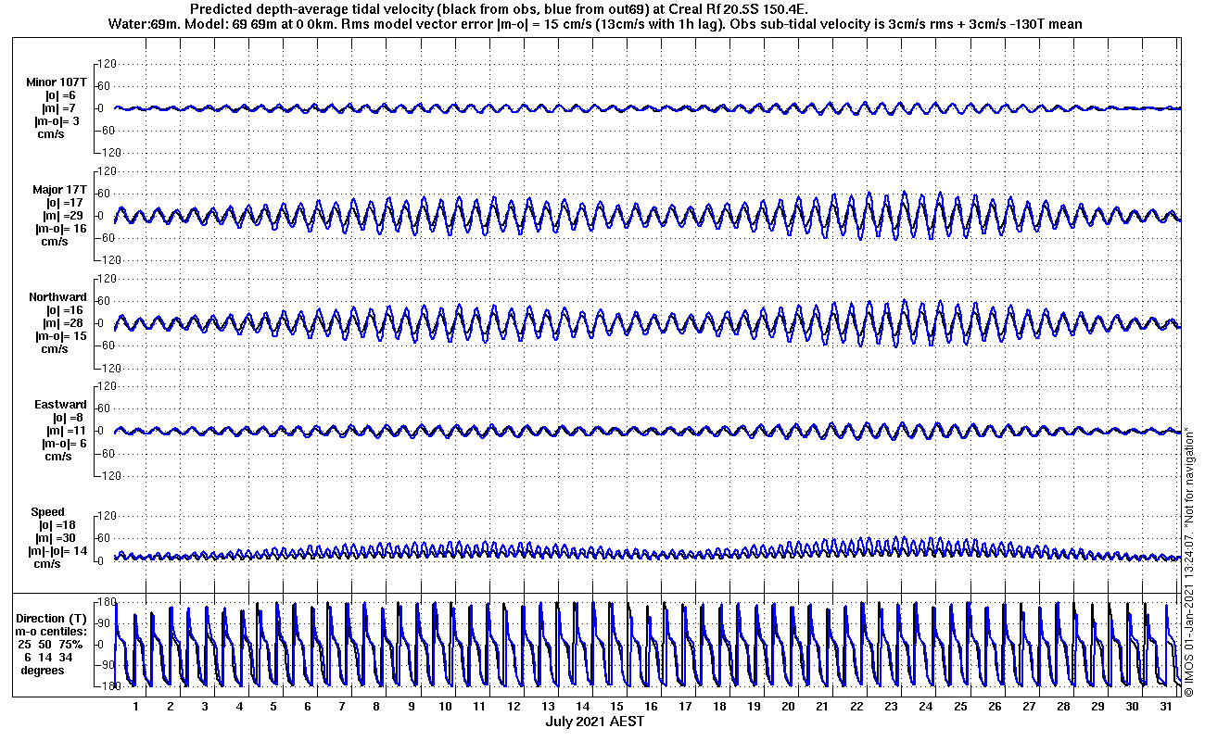The image size is (1205, 741).
Task: Click the 'July 2021 AEST' axis label
Action: [x=594, y=722]
